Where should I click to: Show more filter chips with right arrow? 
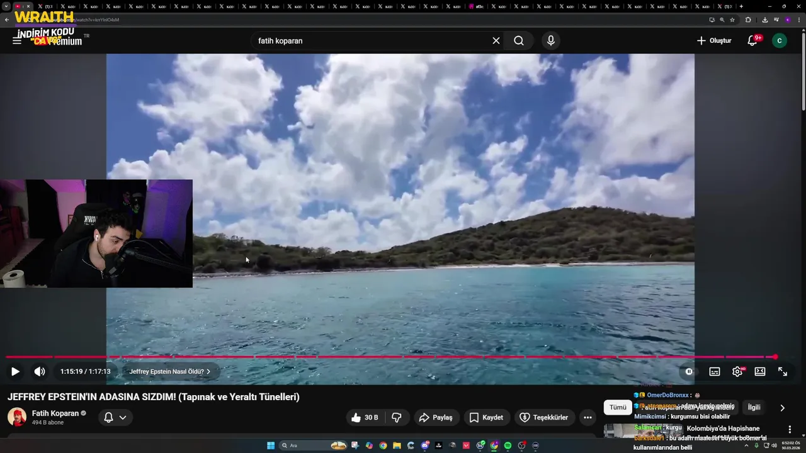[782, 408]
